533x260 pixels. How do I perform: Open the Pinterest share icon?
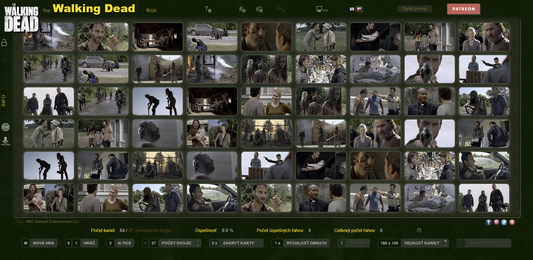pyautogui.click(x=512, y=222)
